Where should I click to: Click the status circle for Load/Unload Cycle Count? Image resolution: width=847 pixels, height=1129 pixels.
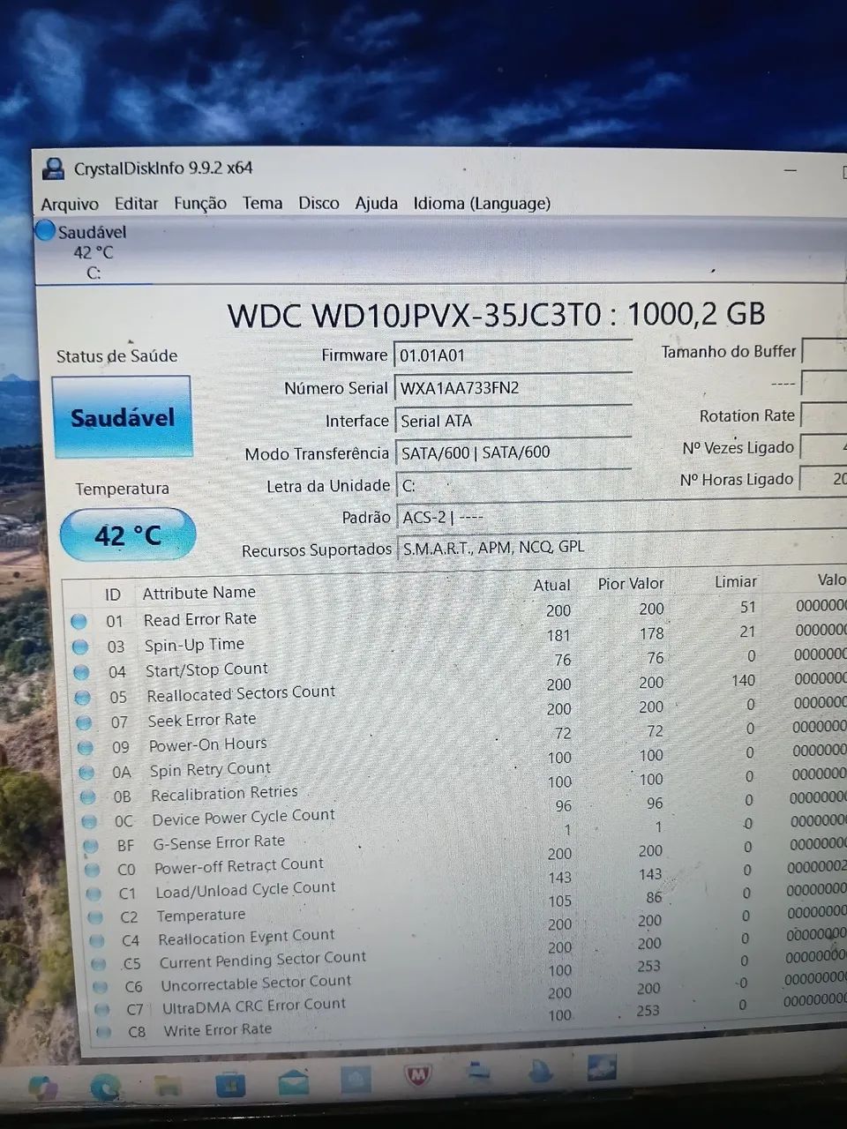point(94,893)
